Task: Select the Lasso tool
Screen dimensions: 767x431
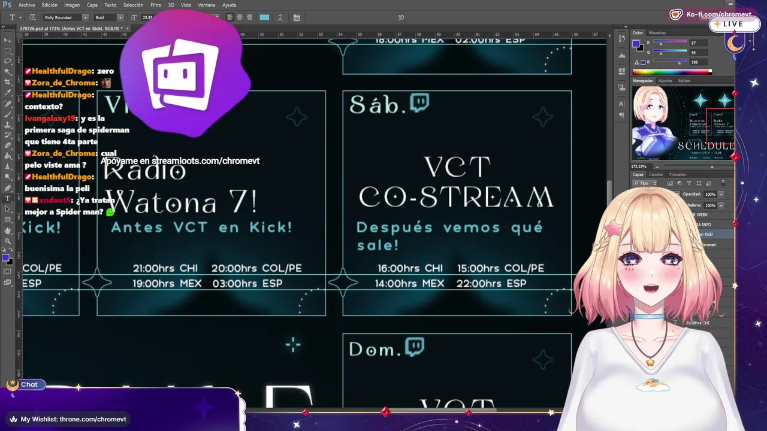Action: [8, 61]
